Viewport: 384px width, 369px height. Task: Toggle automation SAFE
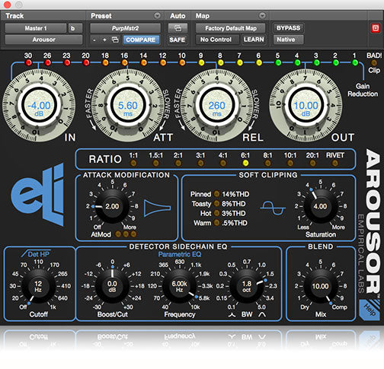[178, 40]
